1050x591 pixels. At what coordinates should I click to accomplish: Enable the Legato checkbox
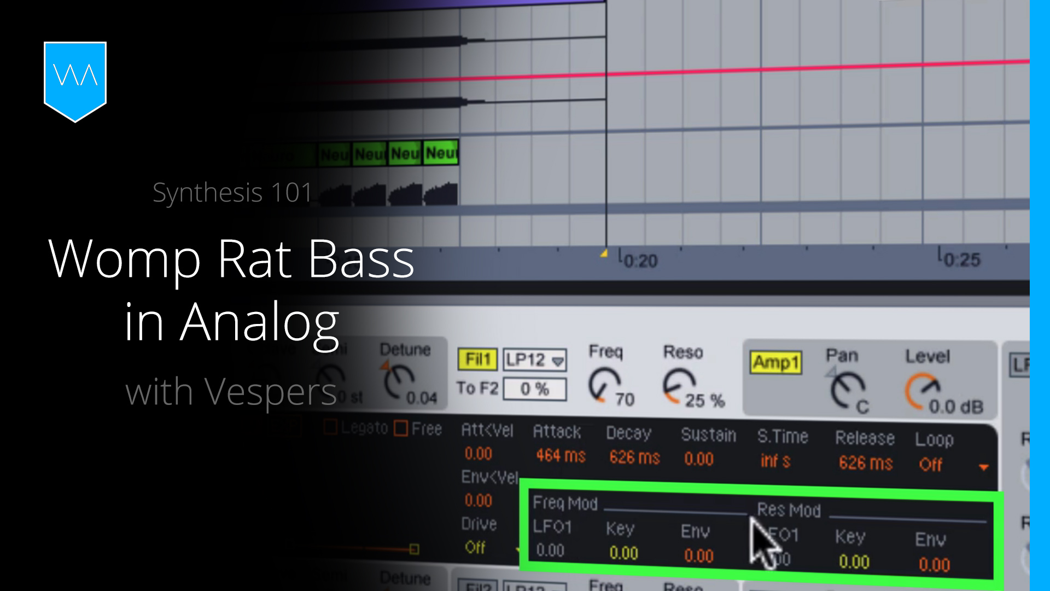pos(330,427)
